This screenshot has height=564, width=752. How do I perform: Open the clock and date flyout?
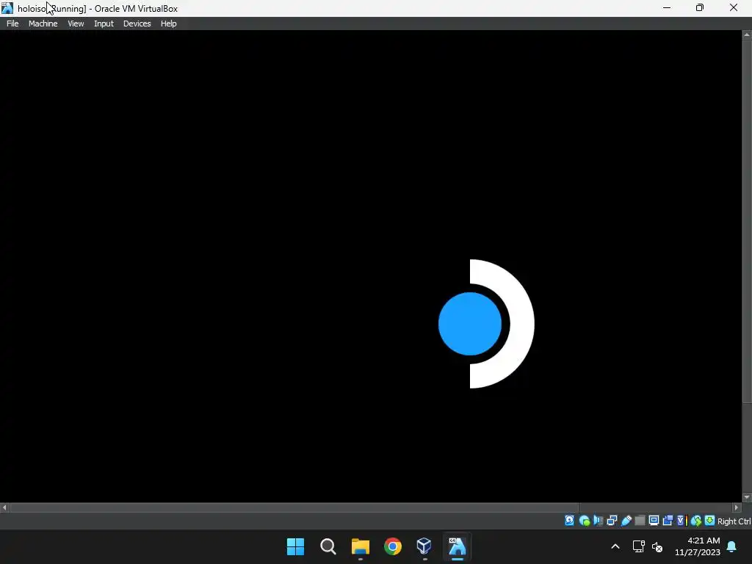tap(698, 546)
